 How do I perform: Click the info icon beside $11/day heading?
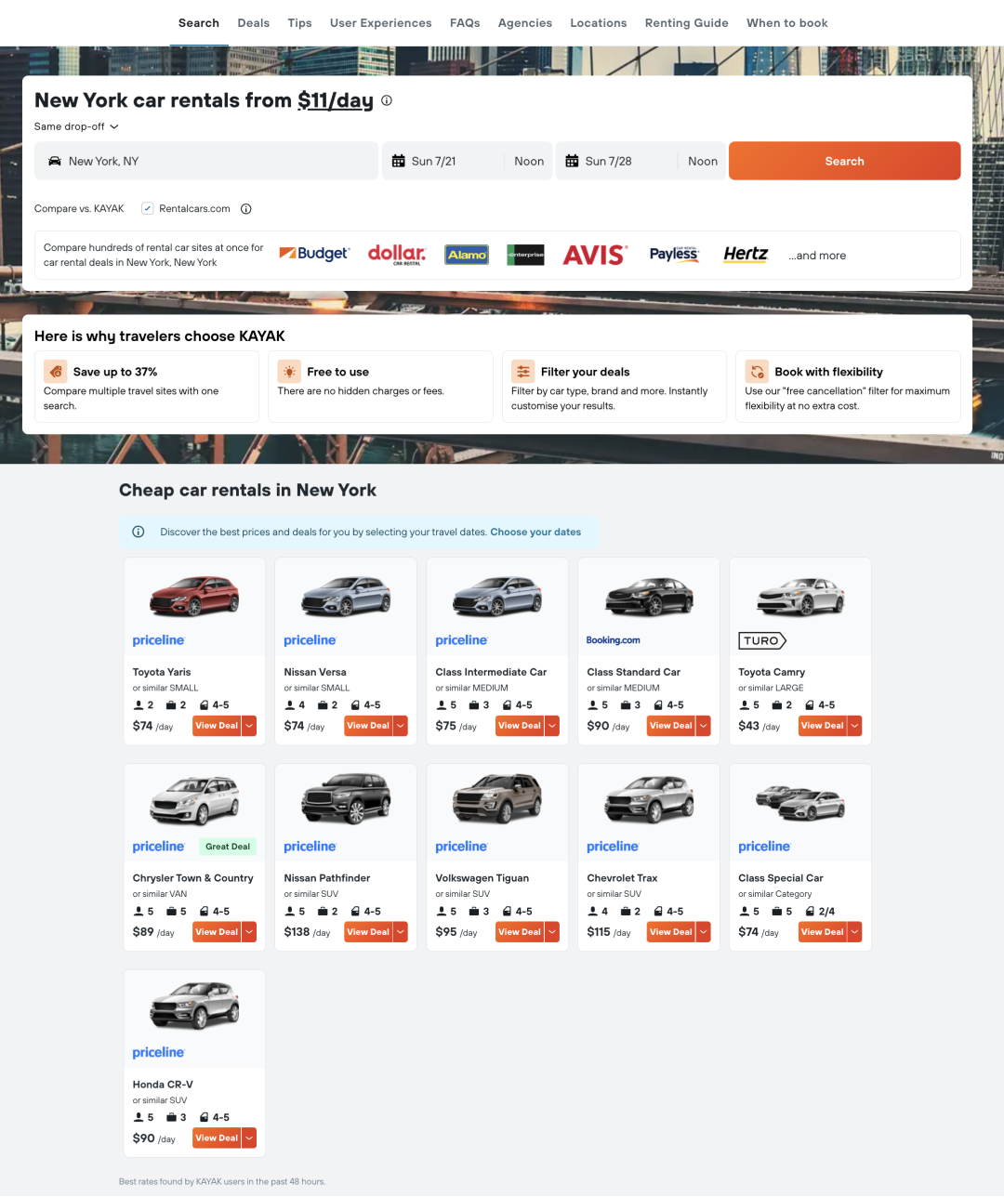point(387,100)
